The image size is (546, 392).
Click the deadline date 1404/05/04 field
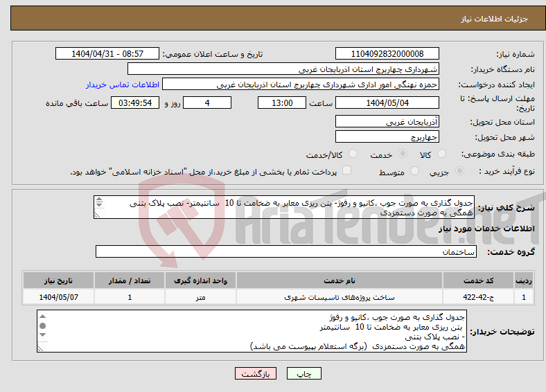[x=387, y=103]
